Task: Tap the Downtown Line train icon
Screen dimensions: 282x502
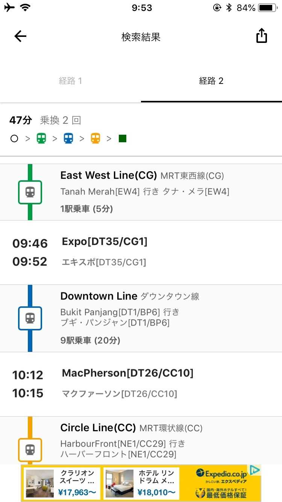Action: click(x=30, y=318)
